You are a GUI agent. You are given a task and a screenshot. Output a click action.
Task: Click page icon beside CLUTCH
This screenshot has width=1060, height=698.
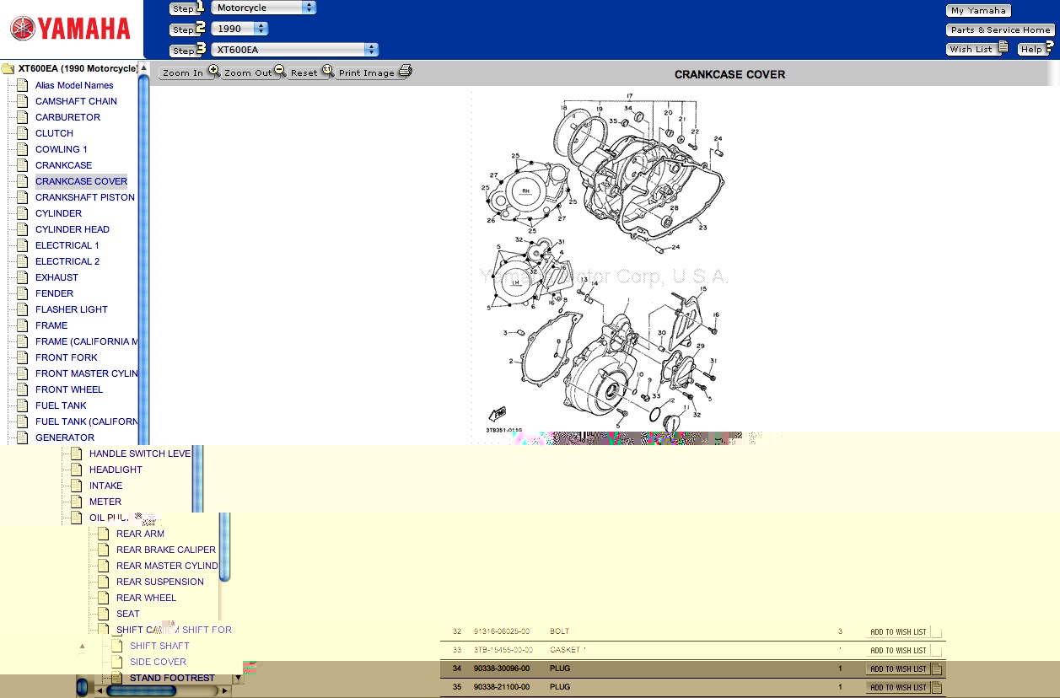[23, 133]
